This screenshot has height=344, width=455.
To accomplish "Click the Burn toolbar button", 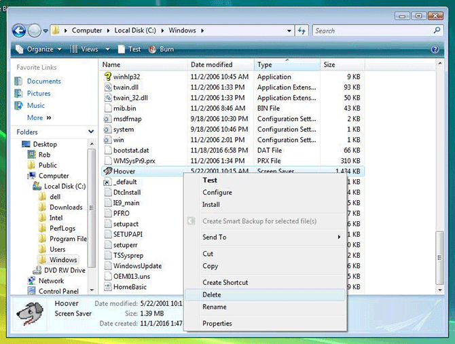I will (x=162, y=50).
